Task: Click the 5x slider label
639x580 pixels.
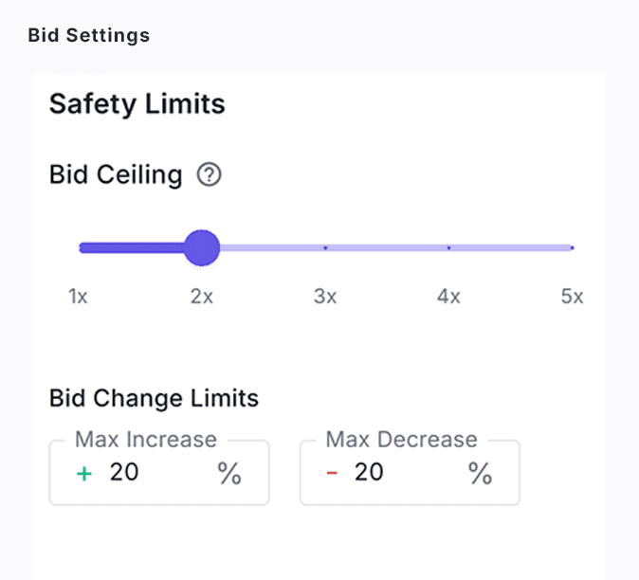Action: [x=572, y=297]
